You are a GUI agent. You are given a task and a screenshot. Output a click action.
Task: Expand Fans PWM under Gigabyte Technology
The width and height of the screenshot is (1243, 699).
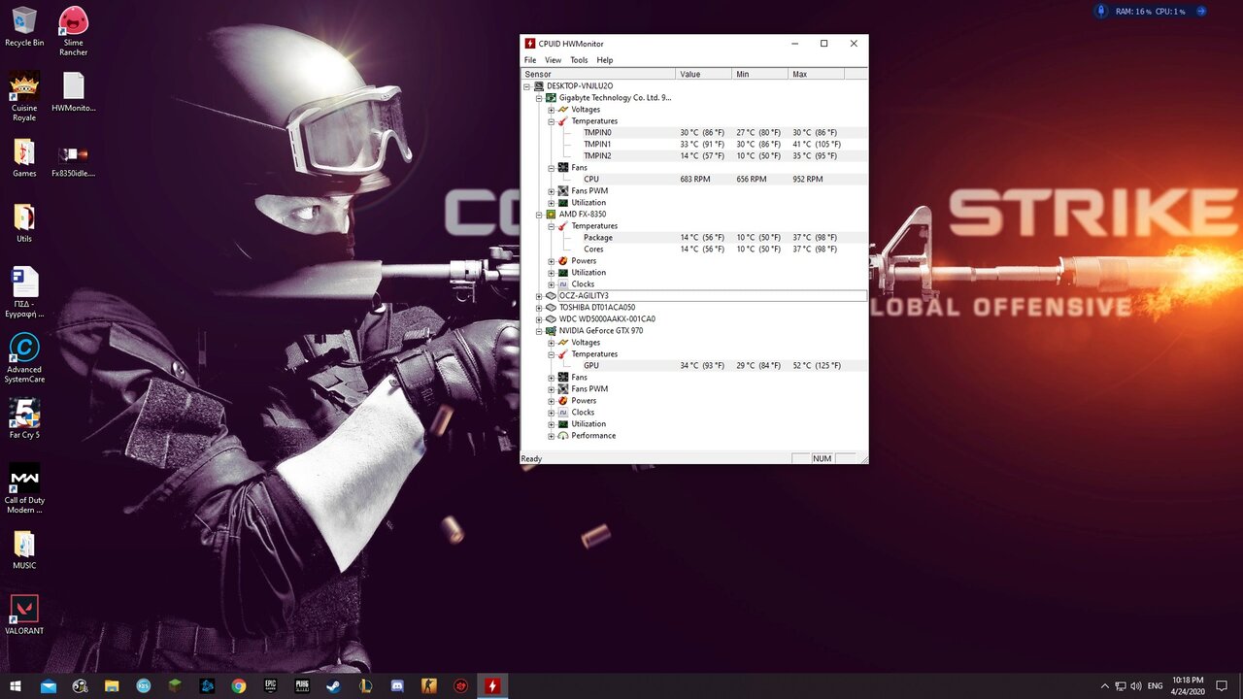click(x=551, y=191)
